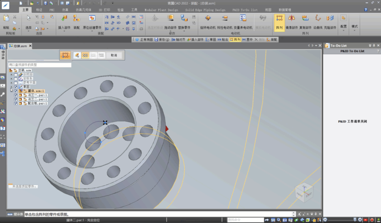Open the 数据管理 ribbon tab

point(285,9)
